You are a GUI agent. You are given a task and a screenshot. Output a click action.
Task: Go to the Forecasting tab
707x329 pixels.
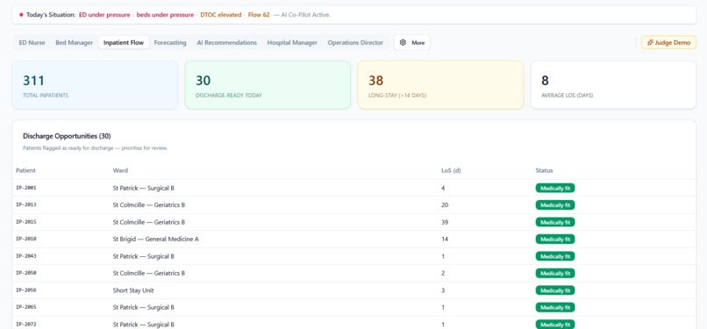pos(170,43)
